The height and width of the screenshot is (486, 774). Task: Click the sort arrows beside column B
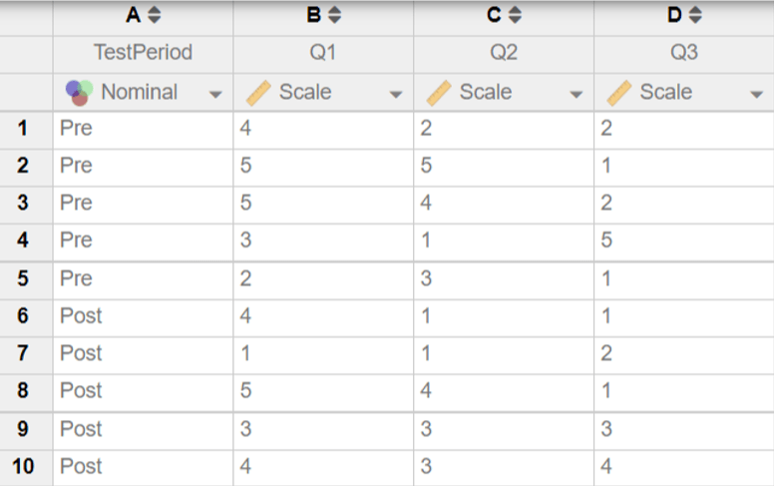tap(334, 15)
